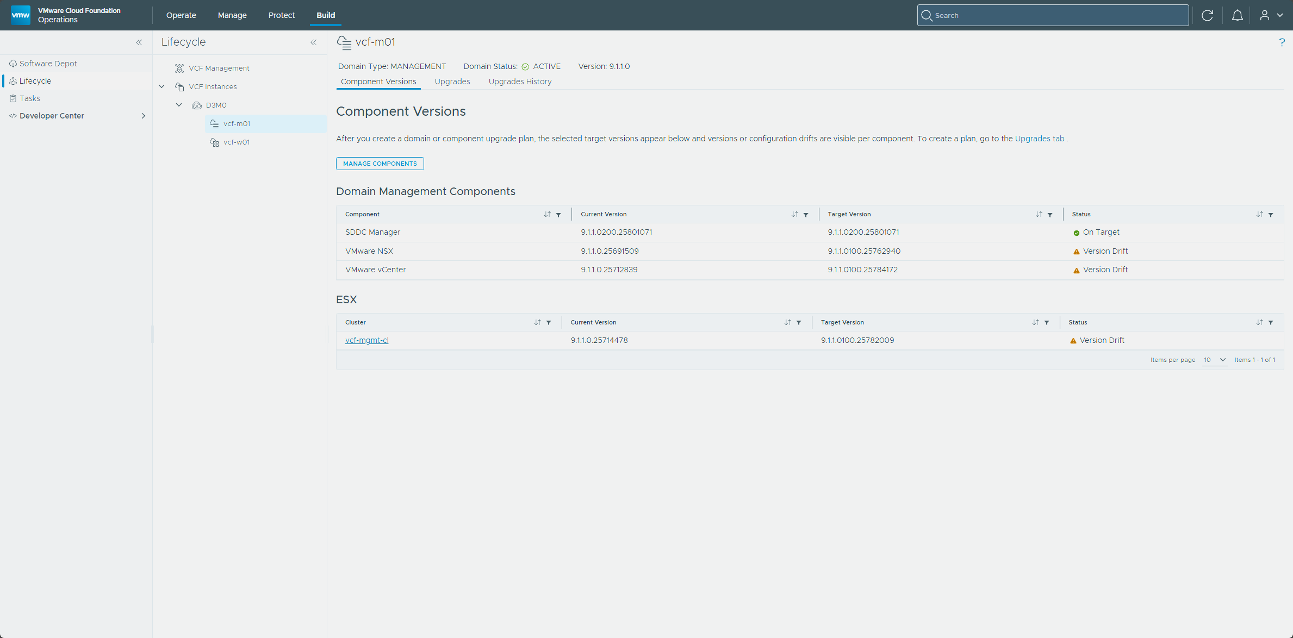1293x638 pixels.
Task: Filter Current Version in Domain Management table
Action: (806, 215)
